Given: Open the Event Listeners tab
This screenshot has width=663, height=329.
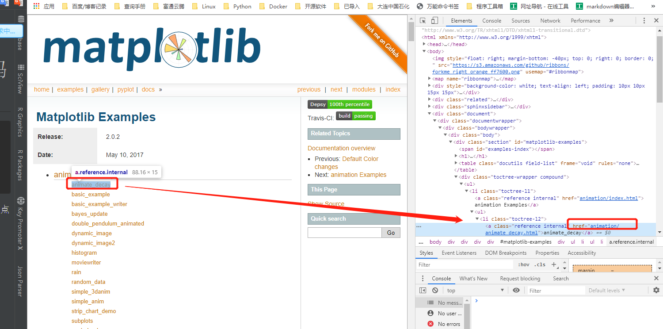Looking at the screenshot, I should point(459,253).
